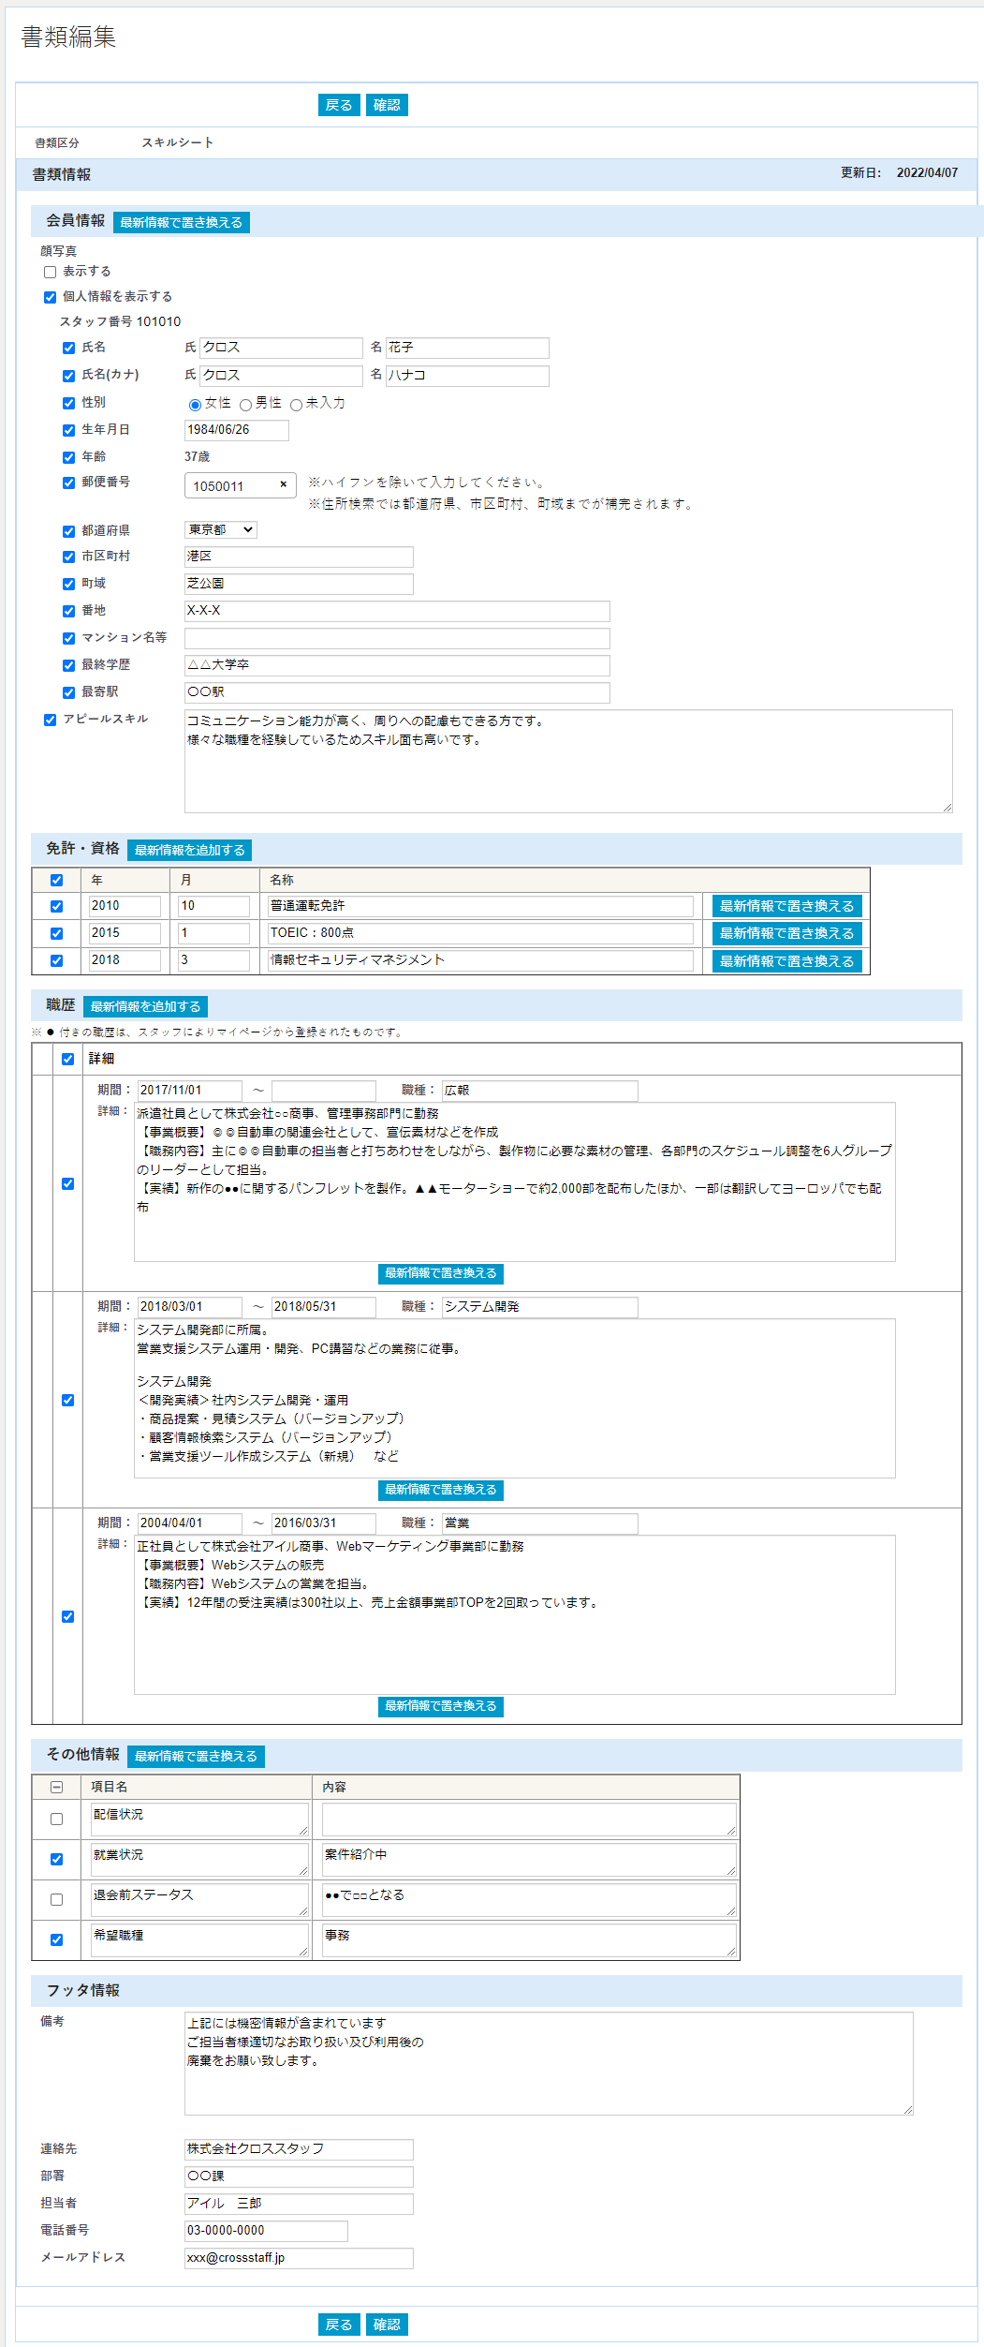Click the 未入力 gender radio option
This screenshot has width=984, height=2347.
(x=296, y=405)
